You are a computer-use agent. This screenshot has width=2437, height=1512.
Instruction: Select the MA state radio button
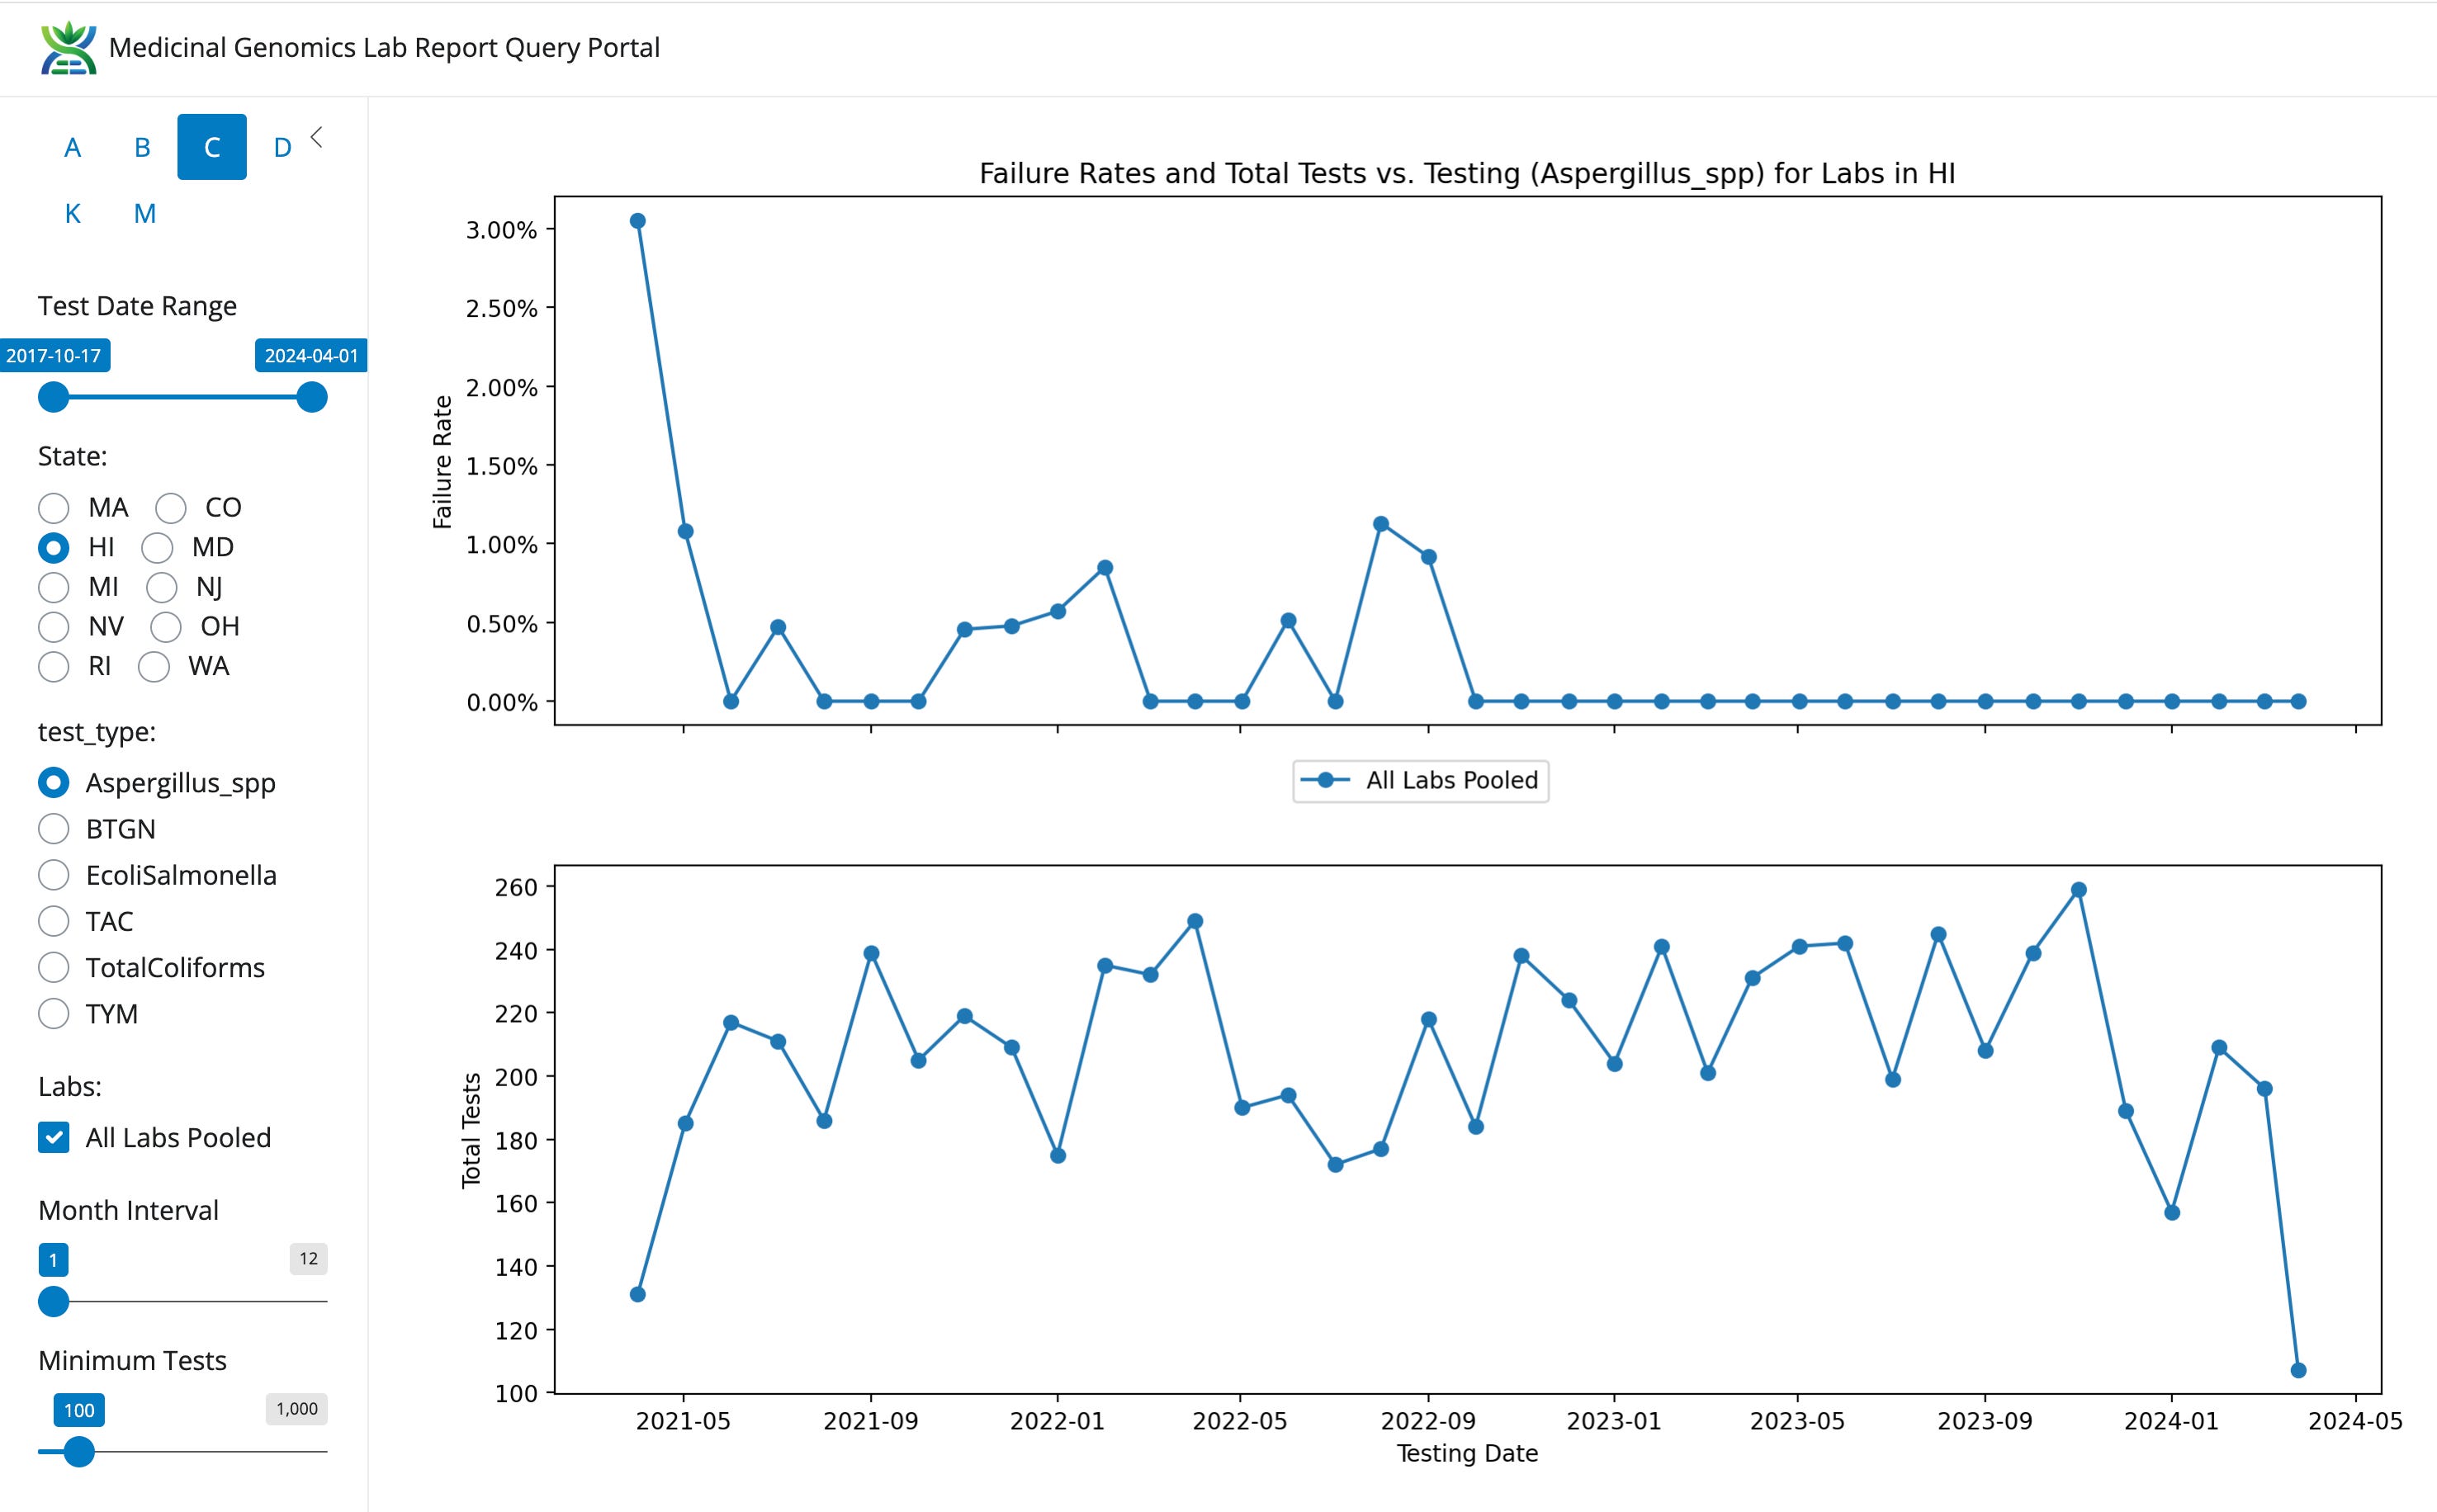tap(54, 508)
